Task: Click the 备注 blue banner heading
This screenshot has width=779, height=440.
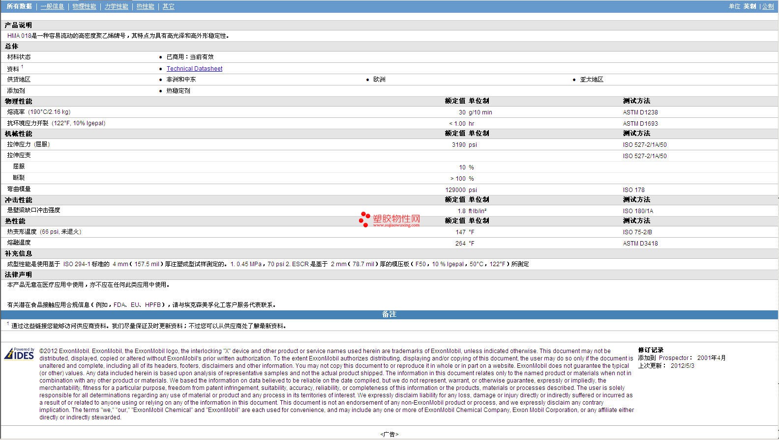Action: click(389, 314)
